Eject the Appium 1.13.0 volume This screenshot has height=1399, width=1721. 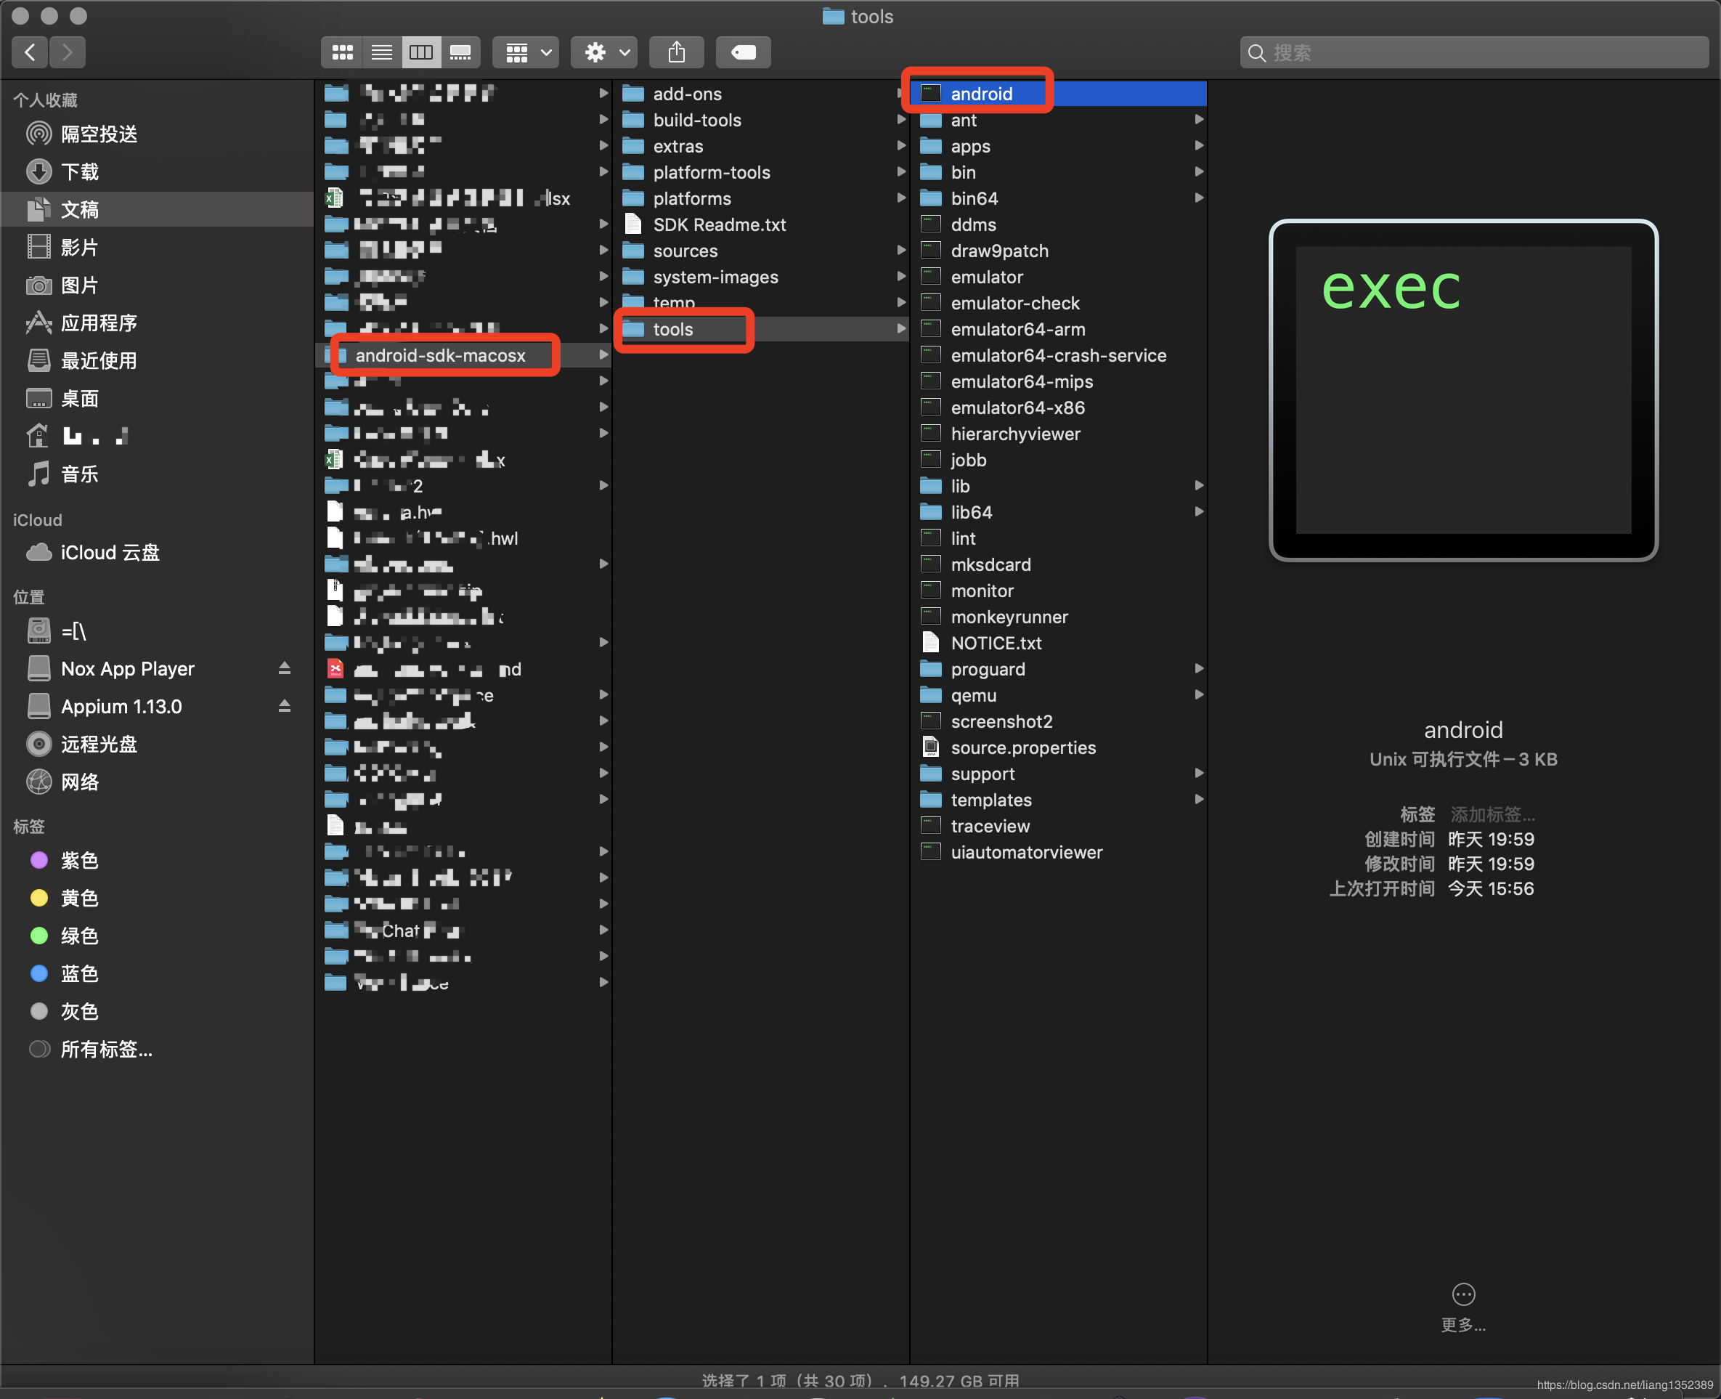point(285,707)
